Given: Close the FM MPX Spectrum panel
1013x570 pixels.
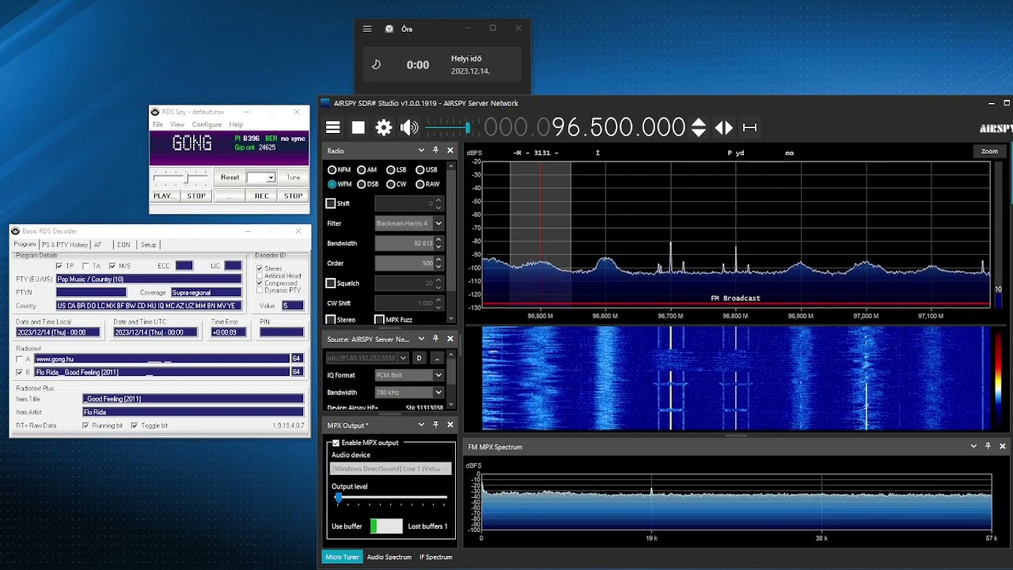Looking at the screenshot, I should [x=1003, y=446].
